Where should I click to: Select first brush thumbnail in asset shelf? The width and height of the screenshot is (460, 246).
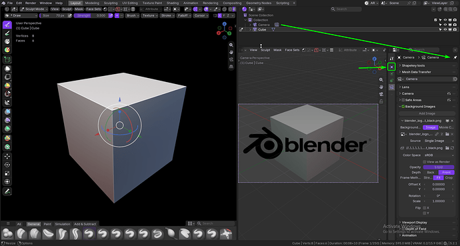[7, 234]
